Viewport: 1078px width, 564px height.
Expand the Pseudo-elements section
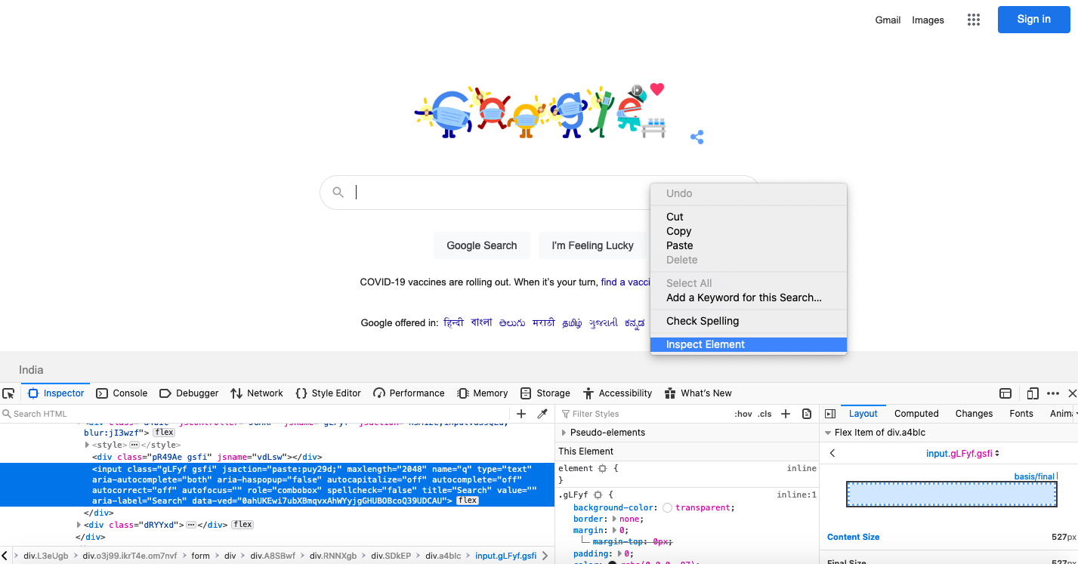564,433
